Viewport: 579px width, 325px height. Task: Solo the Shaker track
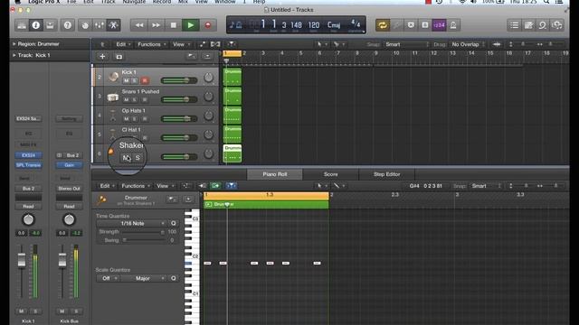[138, 158]
